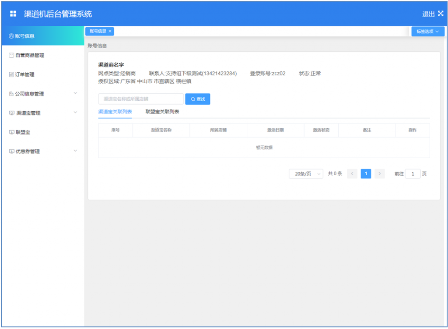448x329 pixels.
Task: Click the 激活状态 column header
Action: click(321, 130)
